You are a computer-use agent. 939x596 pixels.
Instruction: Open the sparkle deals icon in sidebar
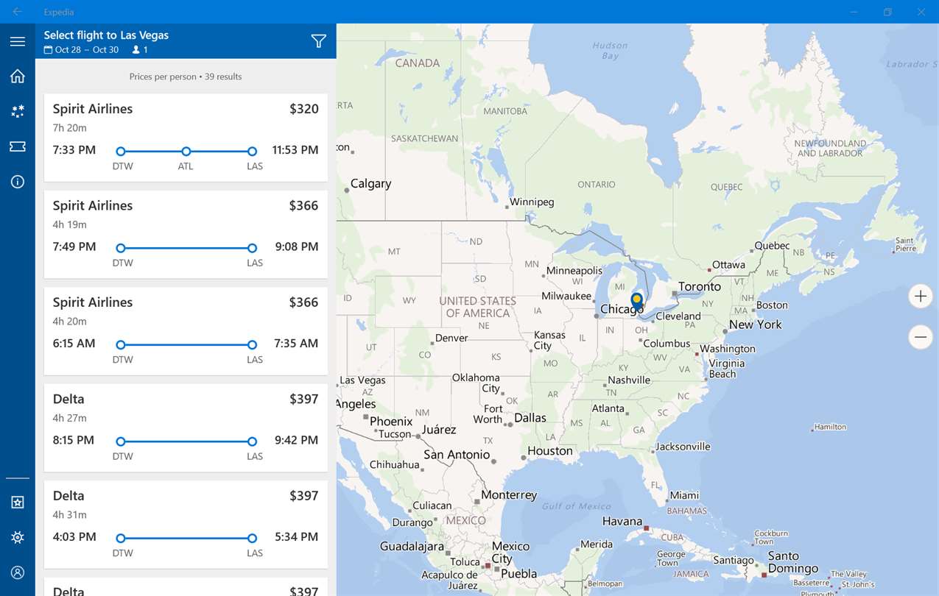(x=18, y=111)
